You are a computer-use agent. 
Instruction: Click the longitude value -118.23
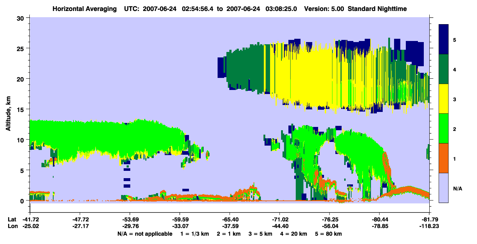tap(429, 226)
